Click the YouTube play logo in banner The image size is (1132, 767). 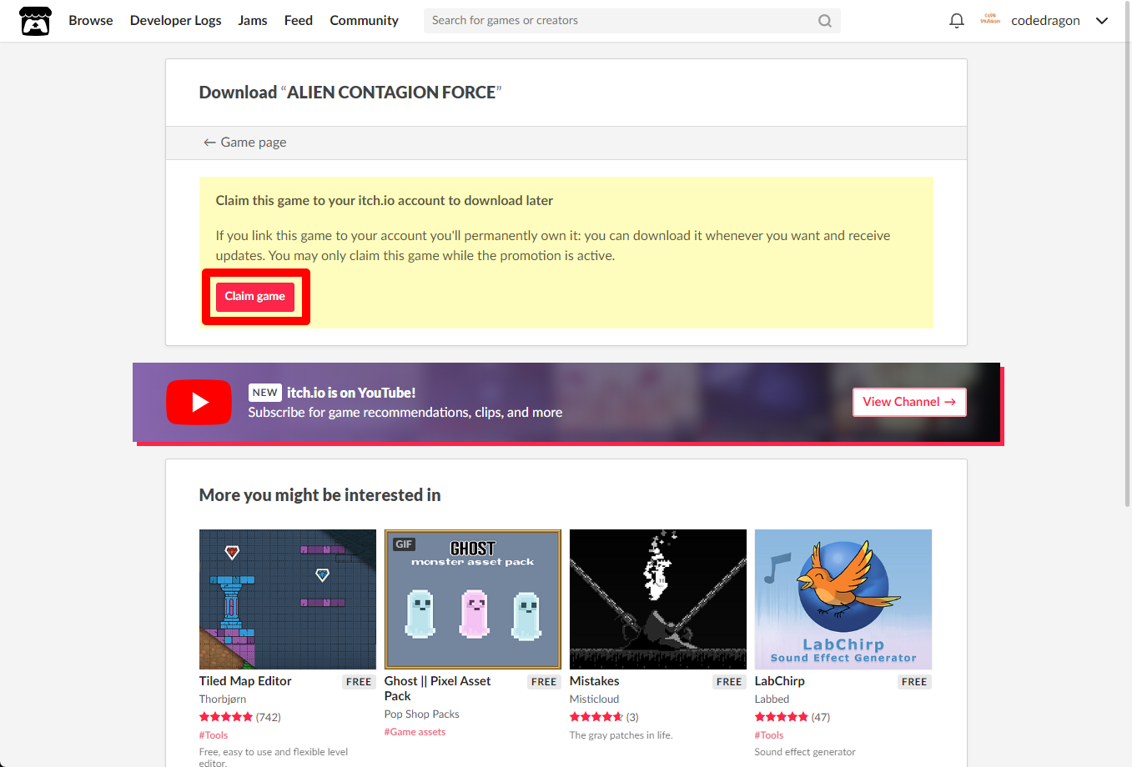click(x=199, y=403)
